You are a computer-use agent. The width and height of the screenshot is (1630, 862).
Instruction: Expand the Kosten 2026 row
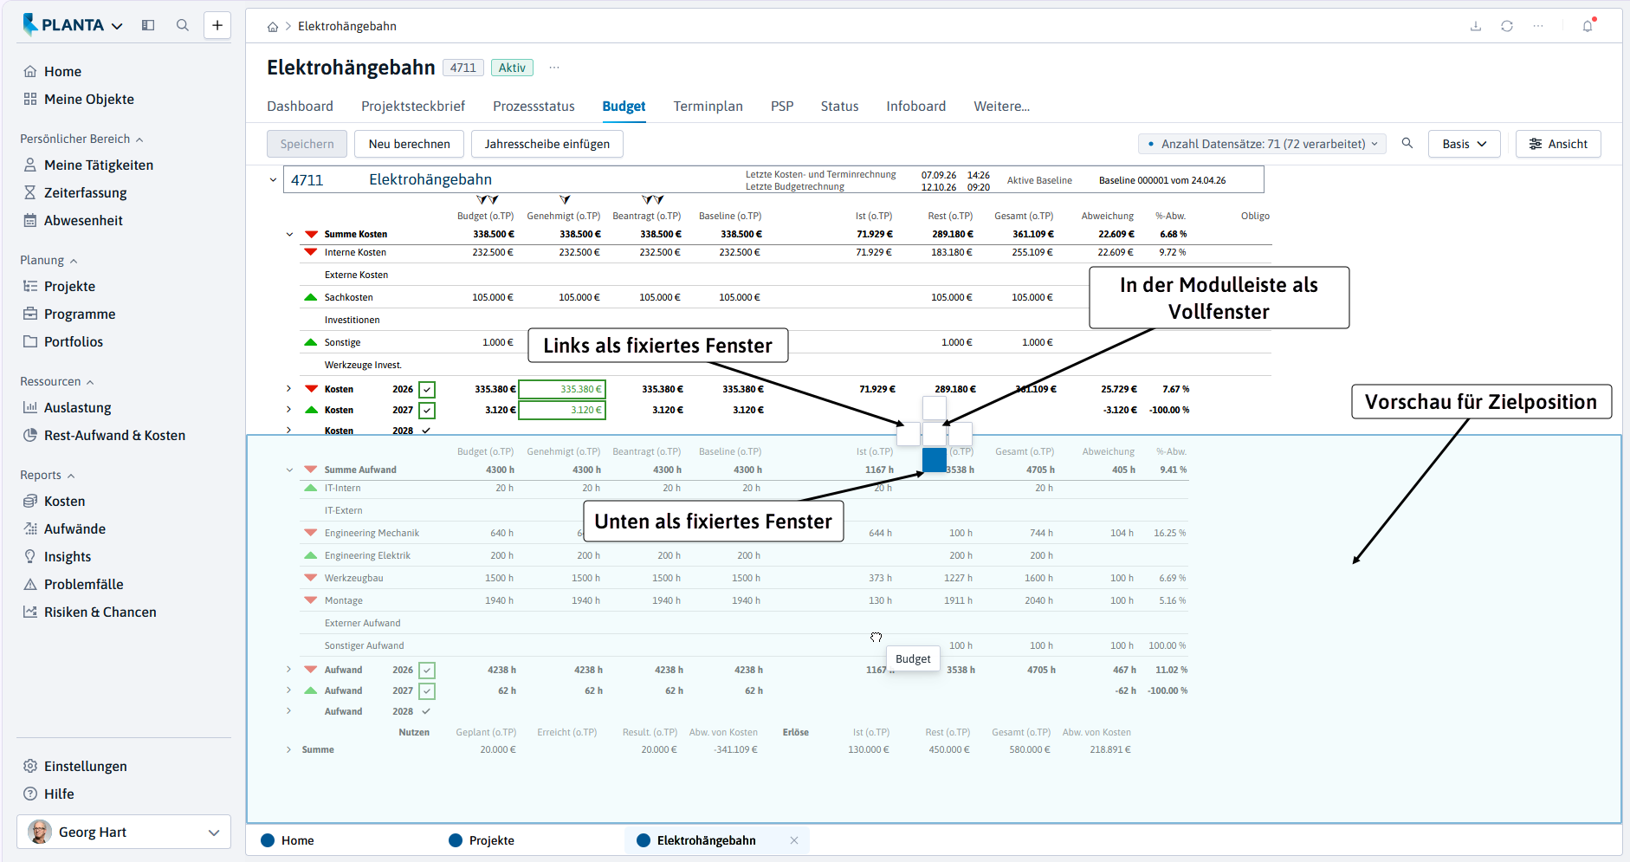click(x=288, y=389)
